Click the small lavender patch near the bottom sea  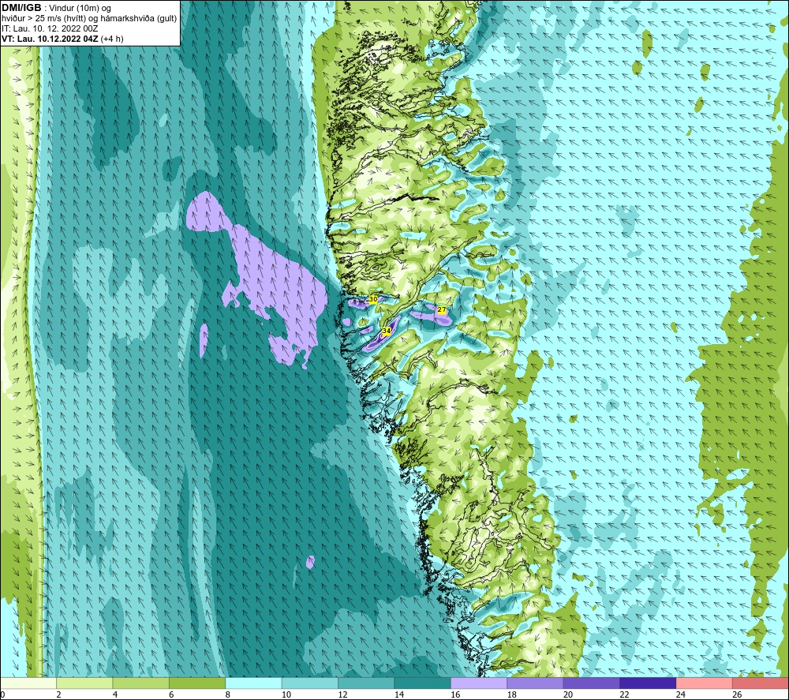pyautogui.click(x=310, y=562)
